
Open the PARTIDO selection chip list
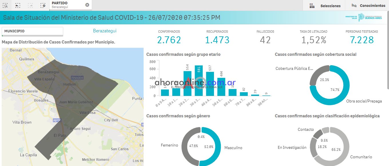[67, 5]
